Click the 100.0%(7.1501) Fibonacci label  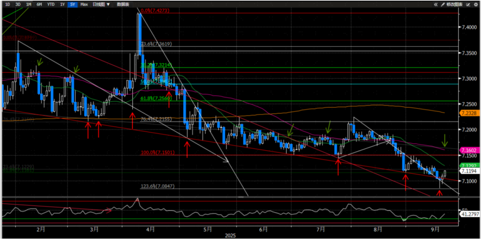click(157, 153)
